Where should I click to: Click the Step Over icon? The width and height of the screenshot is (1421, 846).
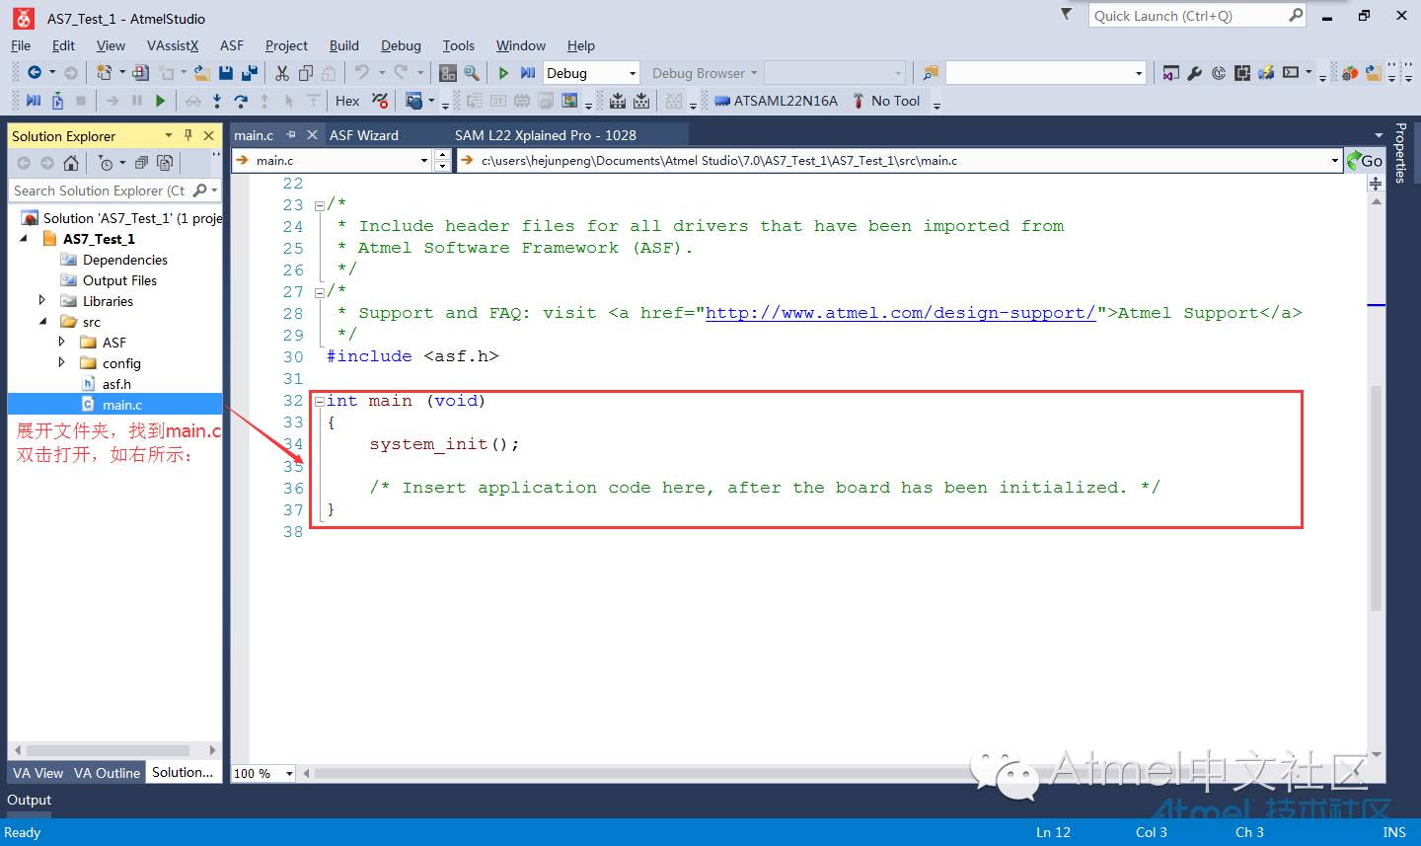pyautogui.click(x=241, y=101)
